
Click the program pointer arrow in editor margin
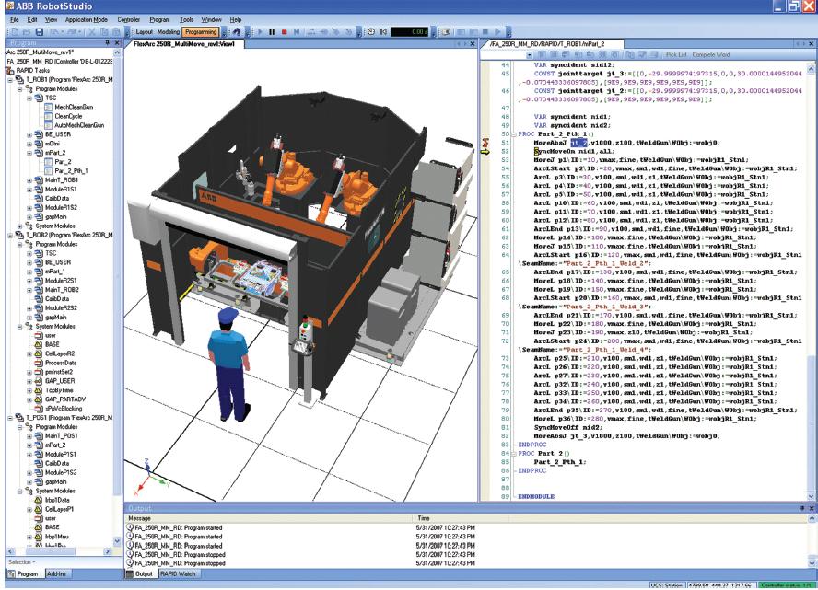485,152
